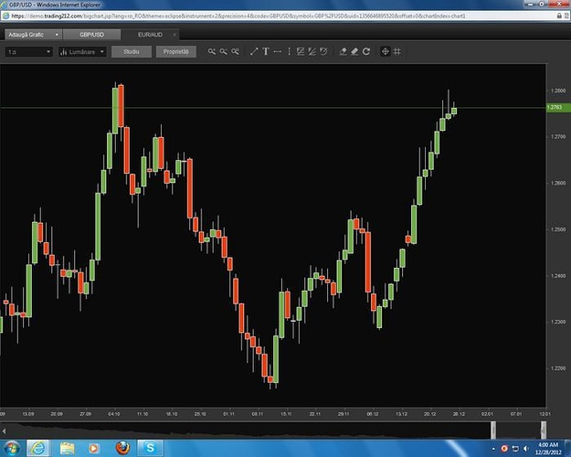Click the zoom in magnifier icon
Viewport: 571px width, 457px height.
coord(212,51)
